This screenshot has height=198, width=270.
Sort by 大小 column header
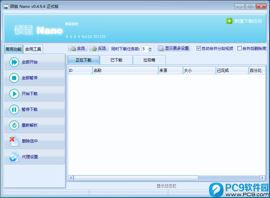[x=199, y=70]
